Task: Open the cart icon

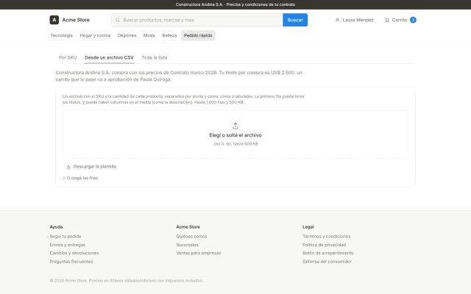Action: (387, 20)
